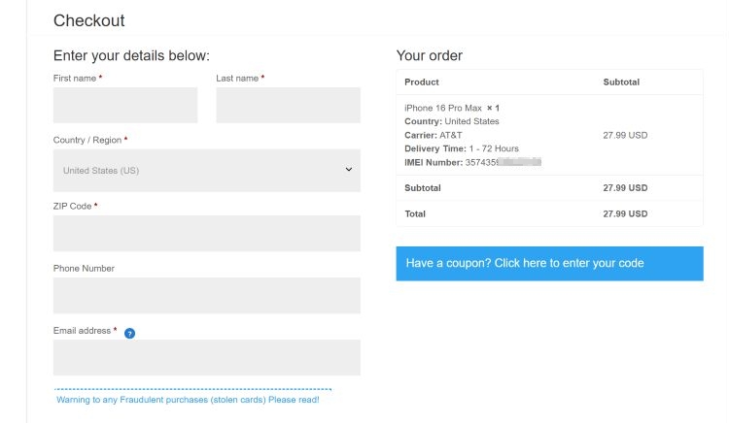Viewport: 729px width, 423px height.
Task: Click the email address help question mark icon
Action: tap(130, 333)
